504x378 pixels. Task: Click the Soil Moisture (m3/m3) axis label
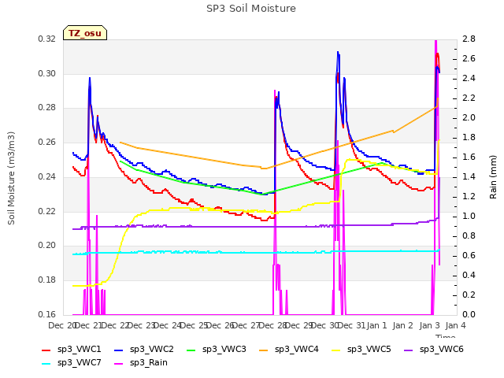[11, 178]
